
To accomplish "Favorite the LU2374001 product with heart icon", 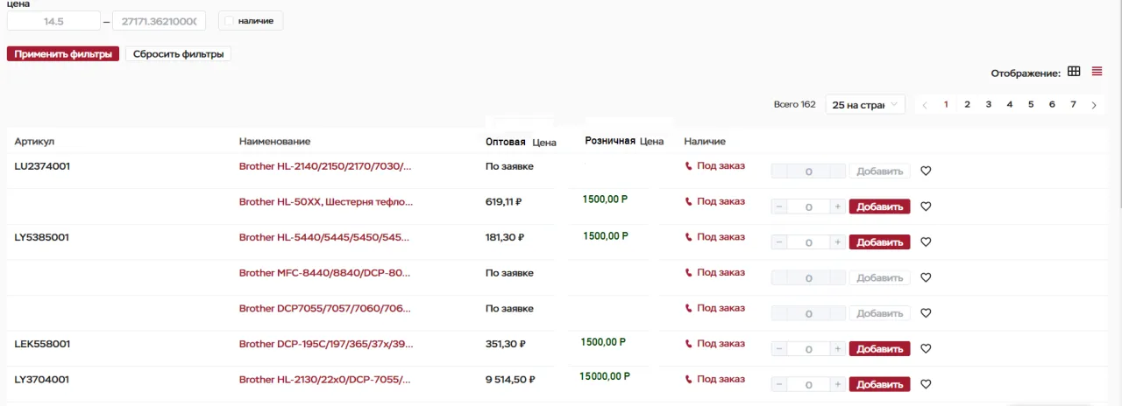I will pyautogui.click(x=926, y=171).
